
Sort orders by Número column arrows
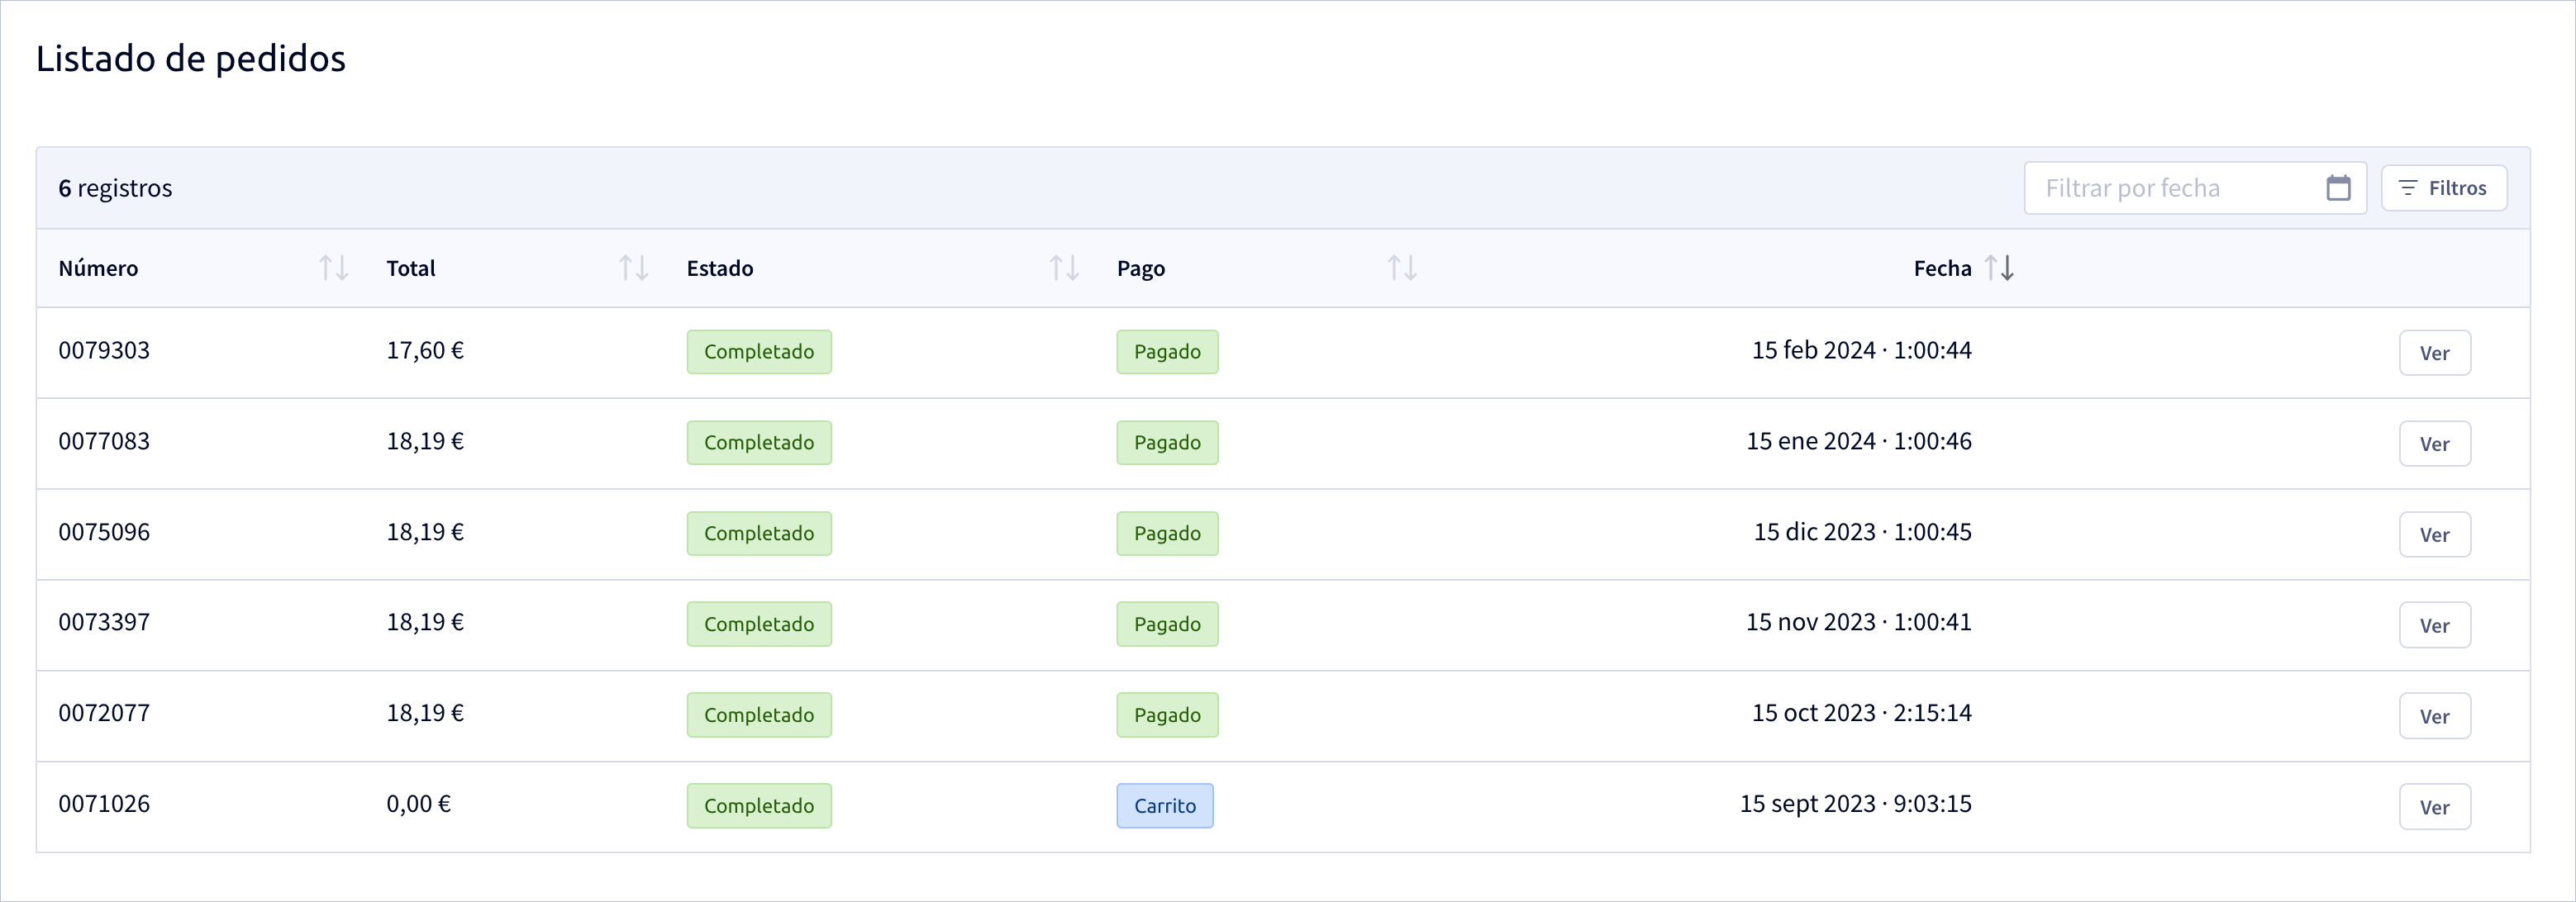coord(333,268)
